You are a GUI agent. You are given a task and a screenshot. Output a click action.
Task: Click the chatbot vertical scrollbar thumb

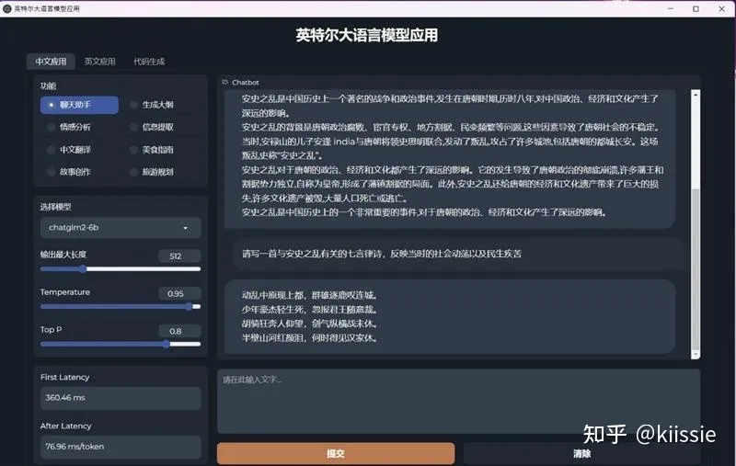pyautogui.click(x=696, y=269)
